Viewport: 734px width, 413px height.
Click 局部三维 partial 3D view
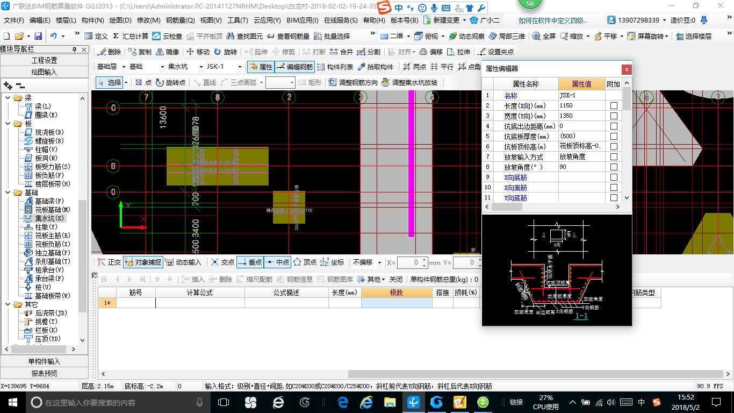pyautogui.click(x=506, y=36)
